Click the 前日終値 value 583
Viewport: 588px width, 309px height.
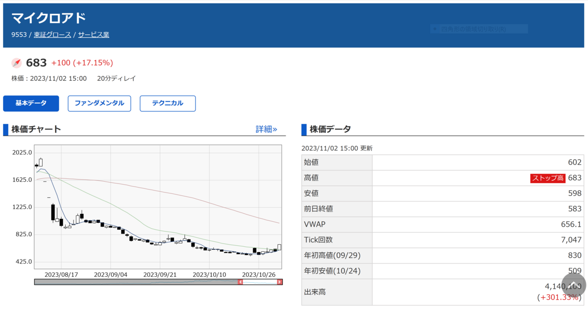click(575, 209)
